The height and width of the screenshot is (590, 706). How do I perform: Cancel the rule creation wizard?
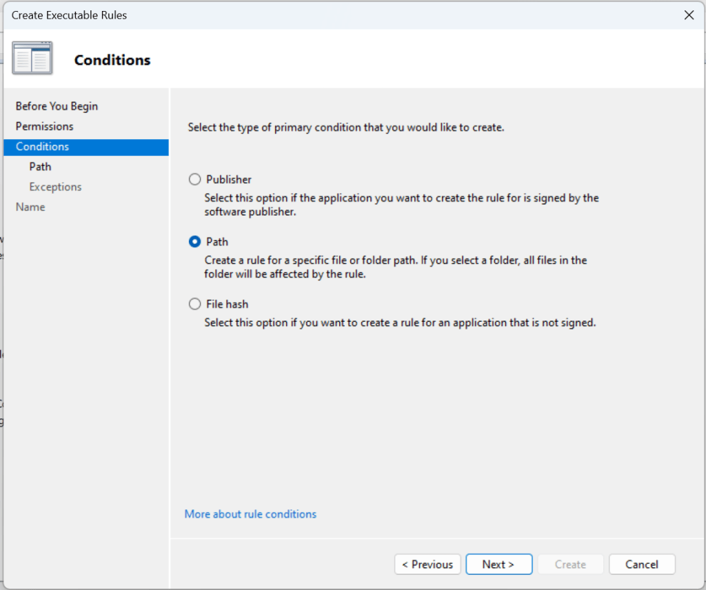coord(641,564)
